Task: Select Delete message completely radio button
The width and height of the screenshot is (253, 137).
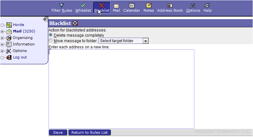Action: [51, 35]
